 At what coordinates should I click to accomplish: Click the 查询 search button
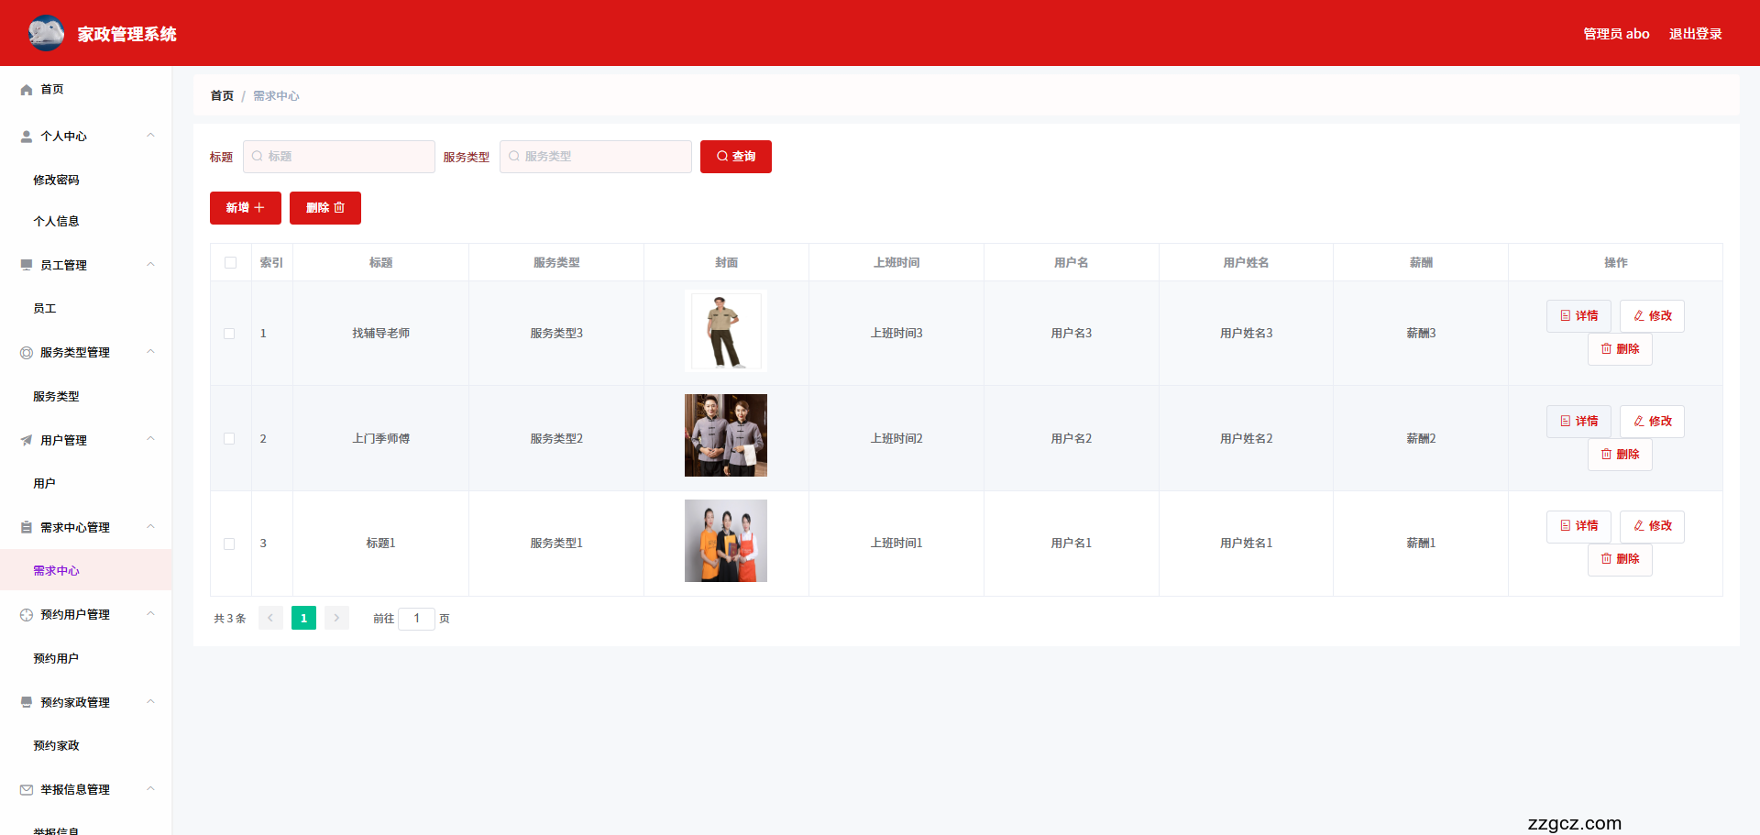(x=735, y=157)
